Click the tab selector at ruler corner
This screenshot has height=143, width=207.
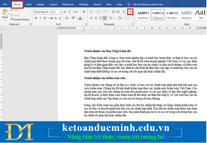[1, 28]
